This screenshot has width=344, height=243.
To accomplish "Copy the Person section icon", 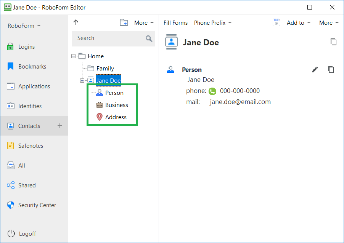I will pyautogui.click(x=331, y=69).
